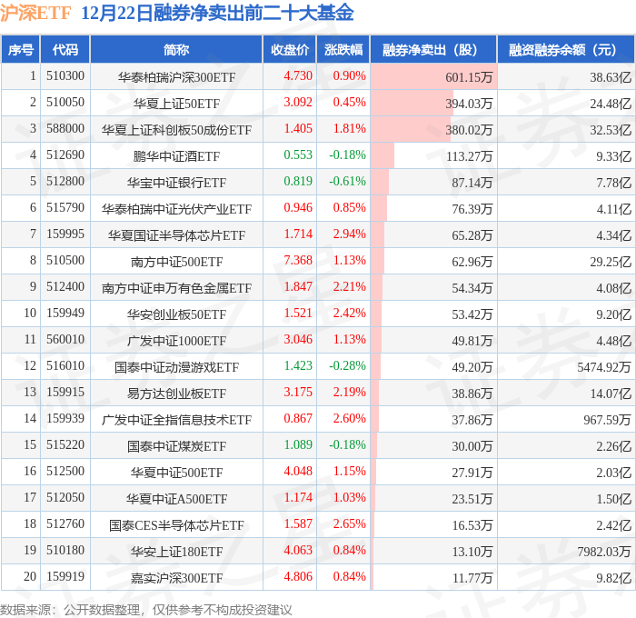Viewport: 636px width, 618px height.
Task: Click net short sale 601.15万
Action: click(469, 77)
